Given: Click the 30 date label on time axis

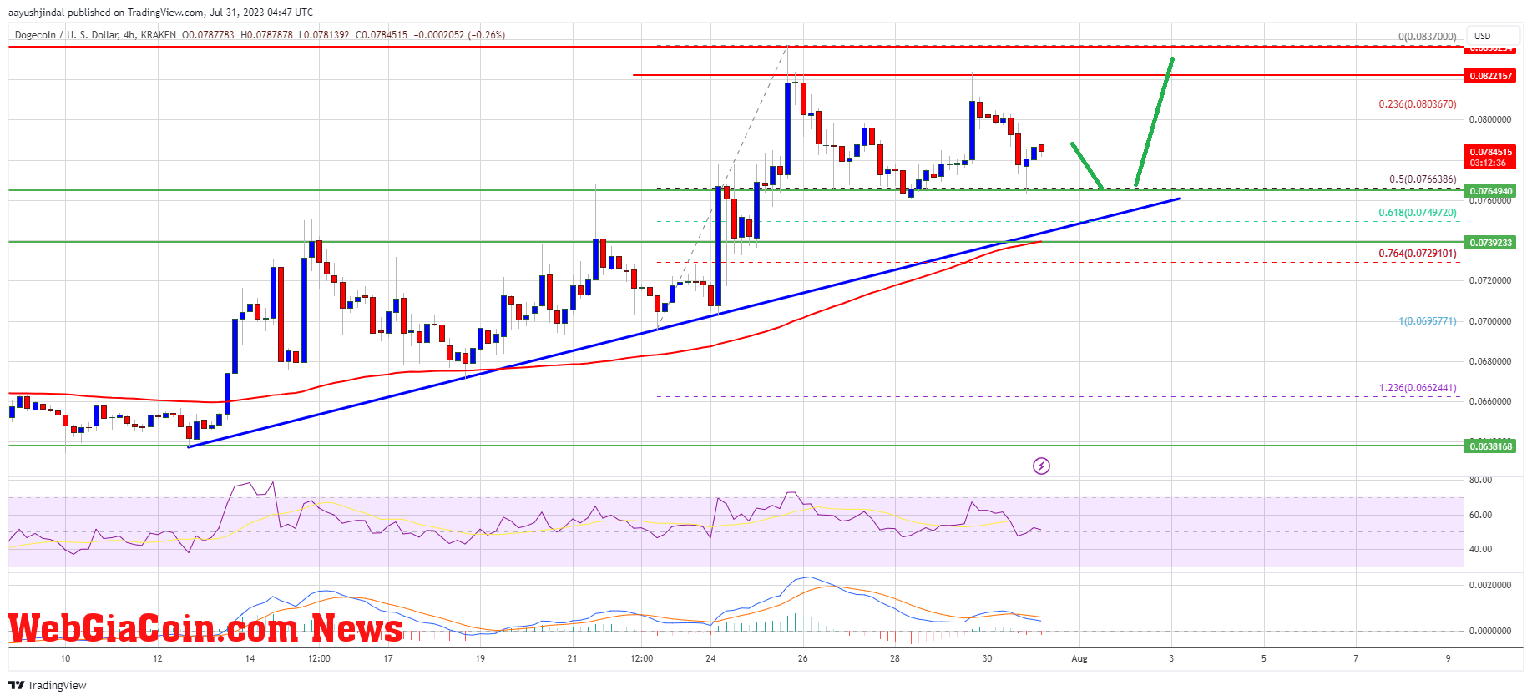Looking at the screenshot, I should click(x=987, y=658).
